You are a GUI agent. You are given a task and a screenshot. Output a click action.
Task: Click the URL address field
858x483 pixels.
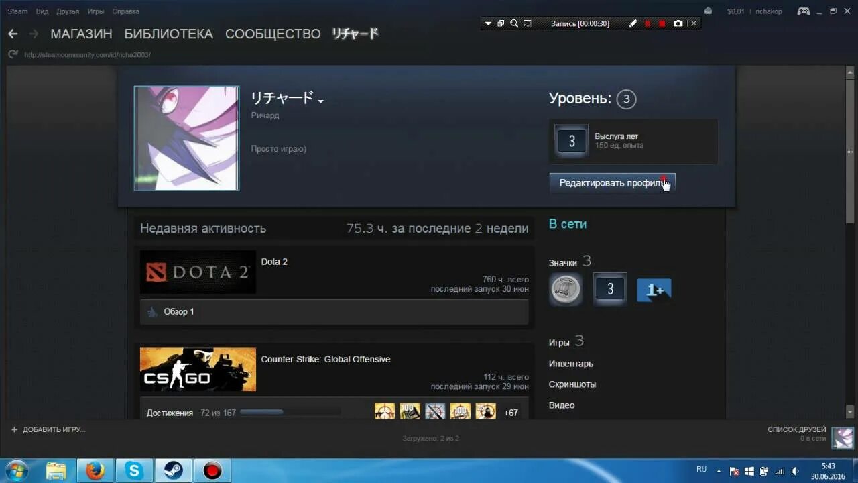[x=88, y=54]
